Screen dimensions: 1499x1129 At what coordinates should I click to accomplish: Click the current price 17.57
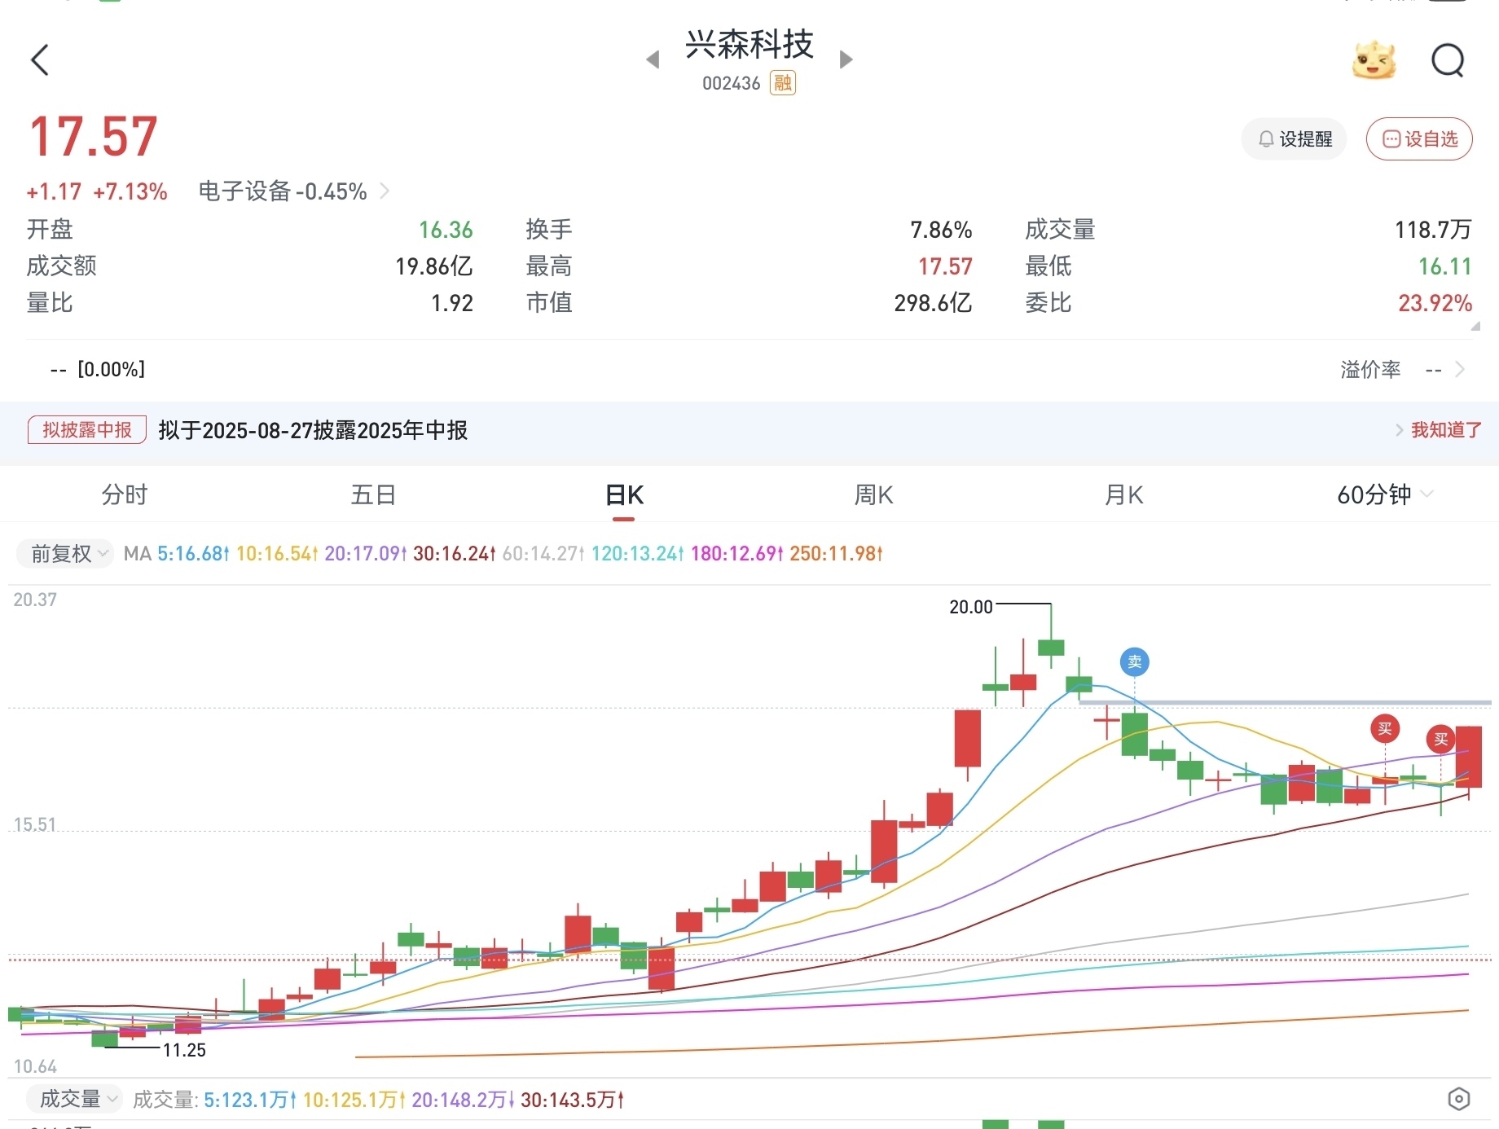click(94, 137)
